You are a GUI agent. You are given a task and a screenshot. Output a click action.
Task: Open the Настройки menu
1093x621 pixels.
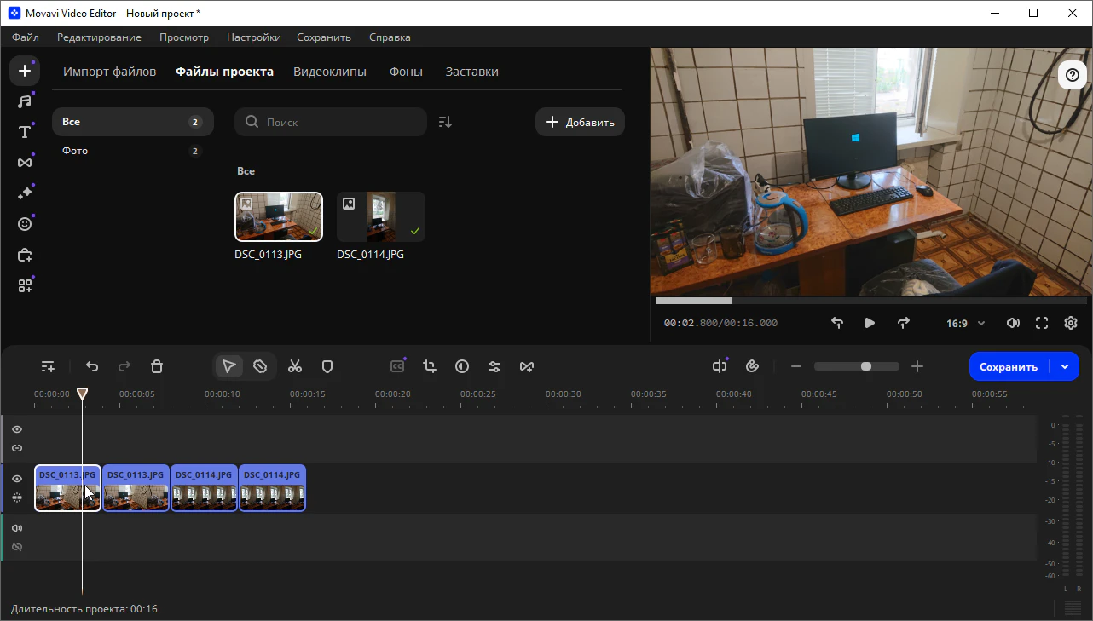[253, 37]
